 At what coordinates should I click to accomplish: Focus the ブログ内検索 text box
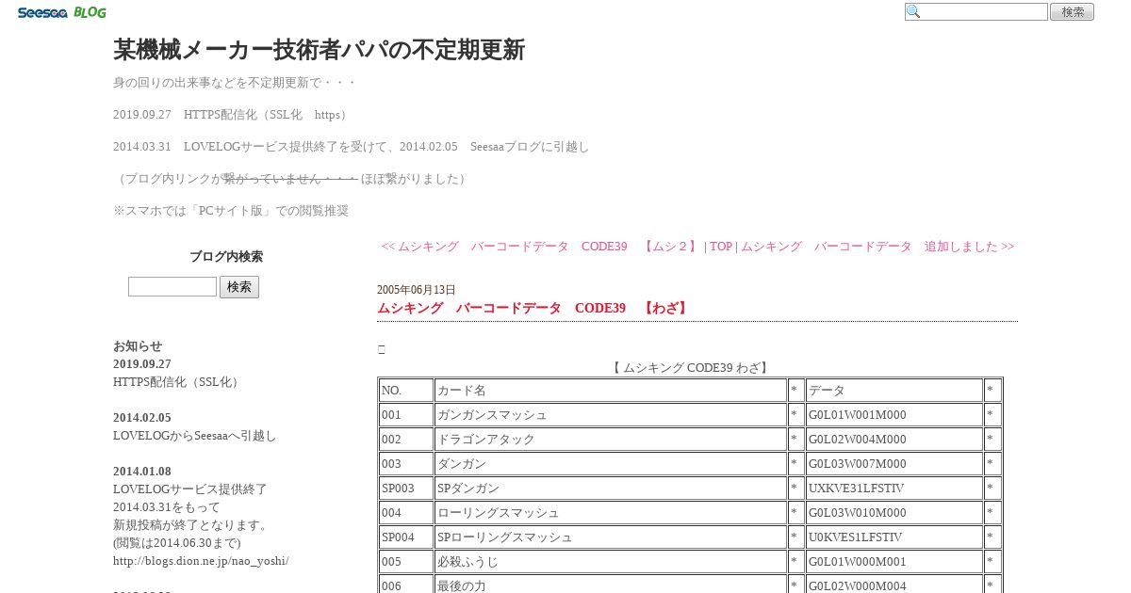pyautogui.click(x=172, y=286)
